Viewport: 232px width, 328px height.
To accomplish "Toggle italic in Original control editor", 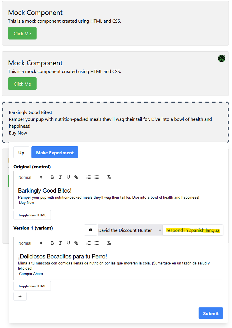I will 60,177.
